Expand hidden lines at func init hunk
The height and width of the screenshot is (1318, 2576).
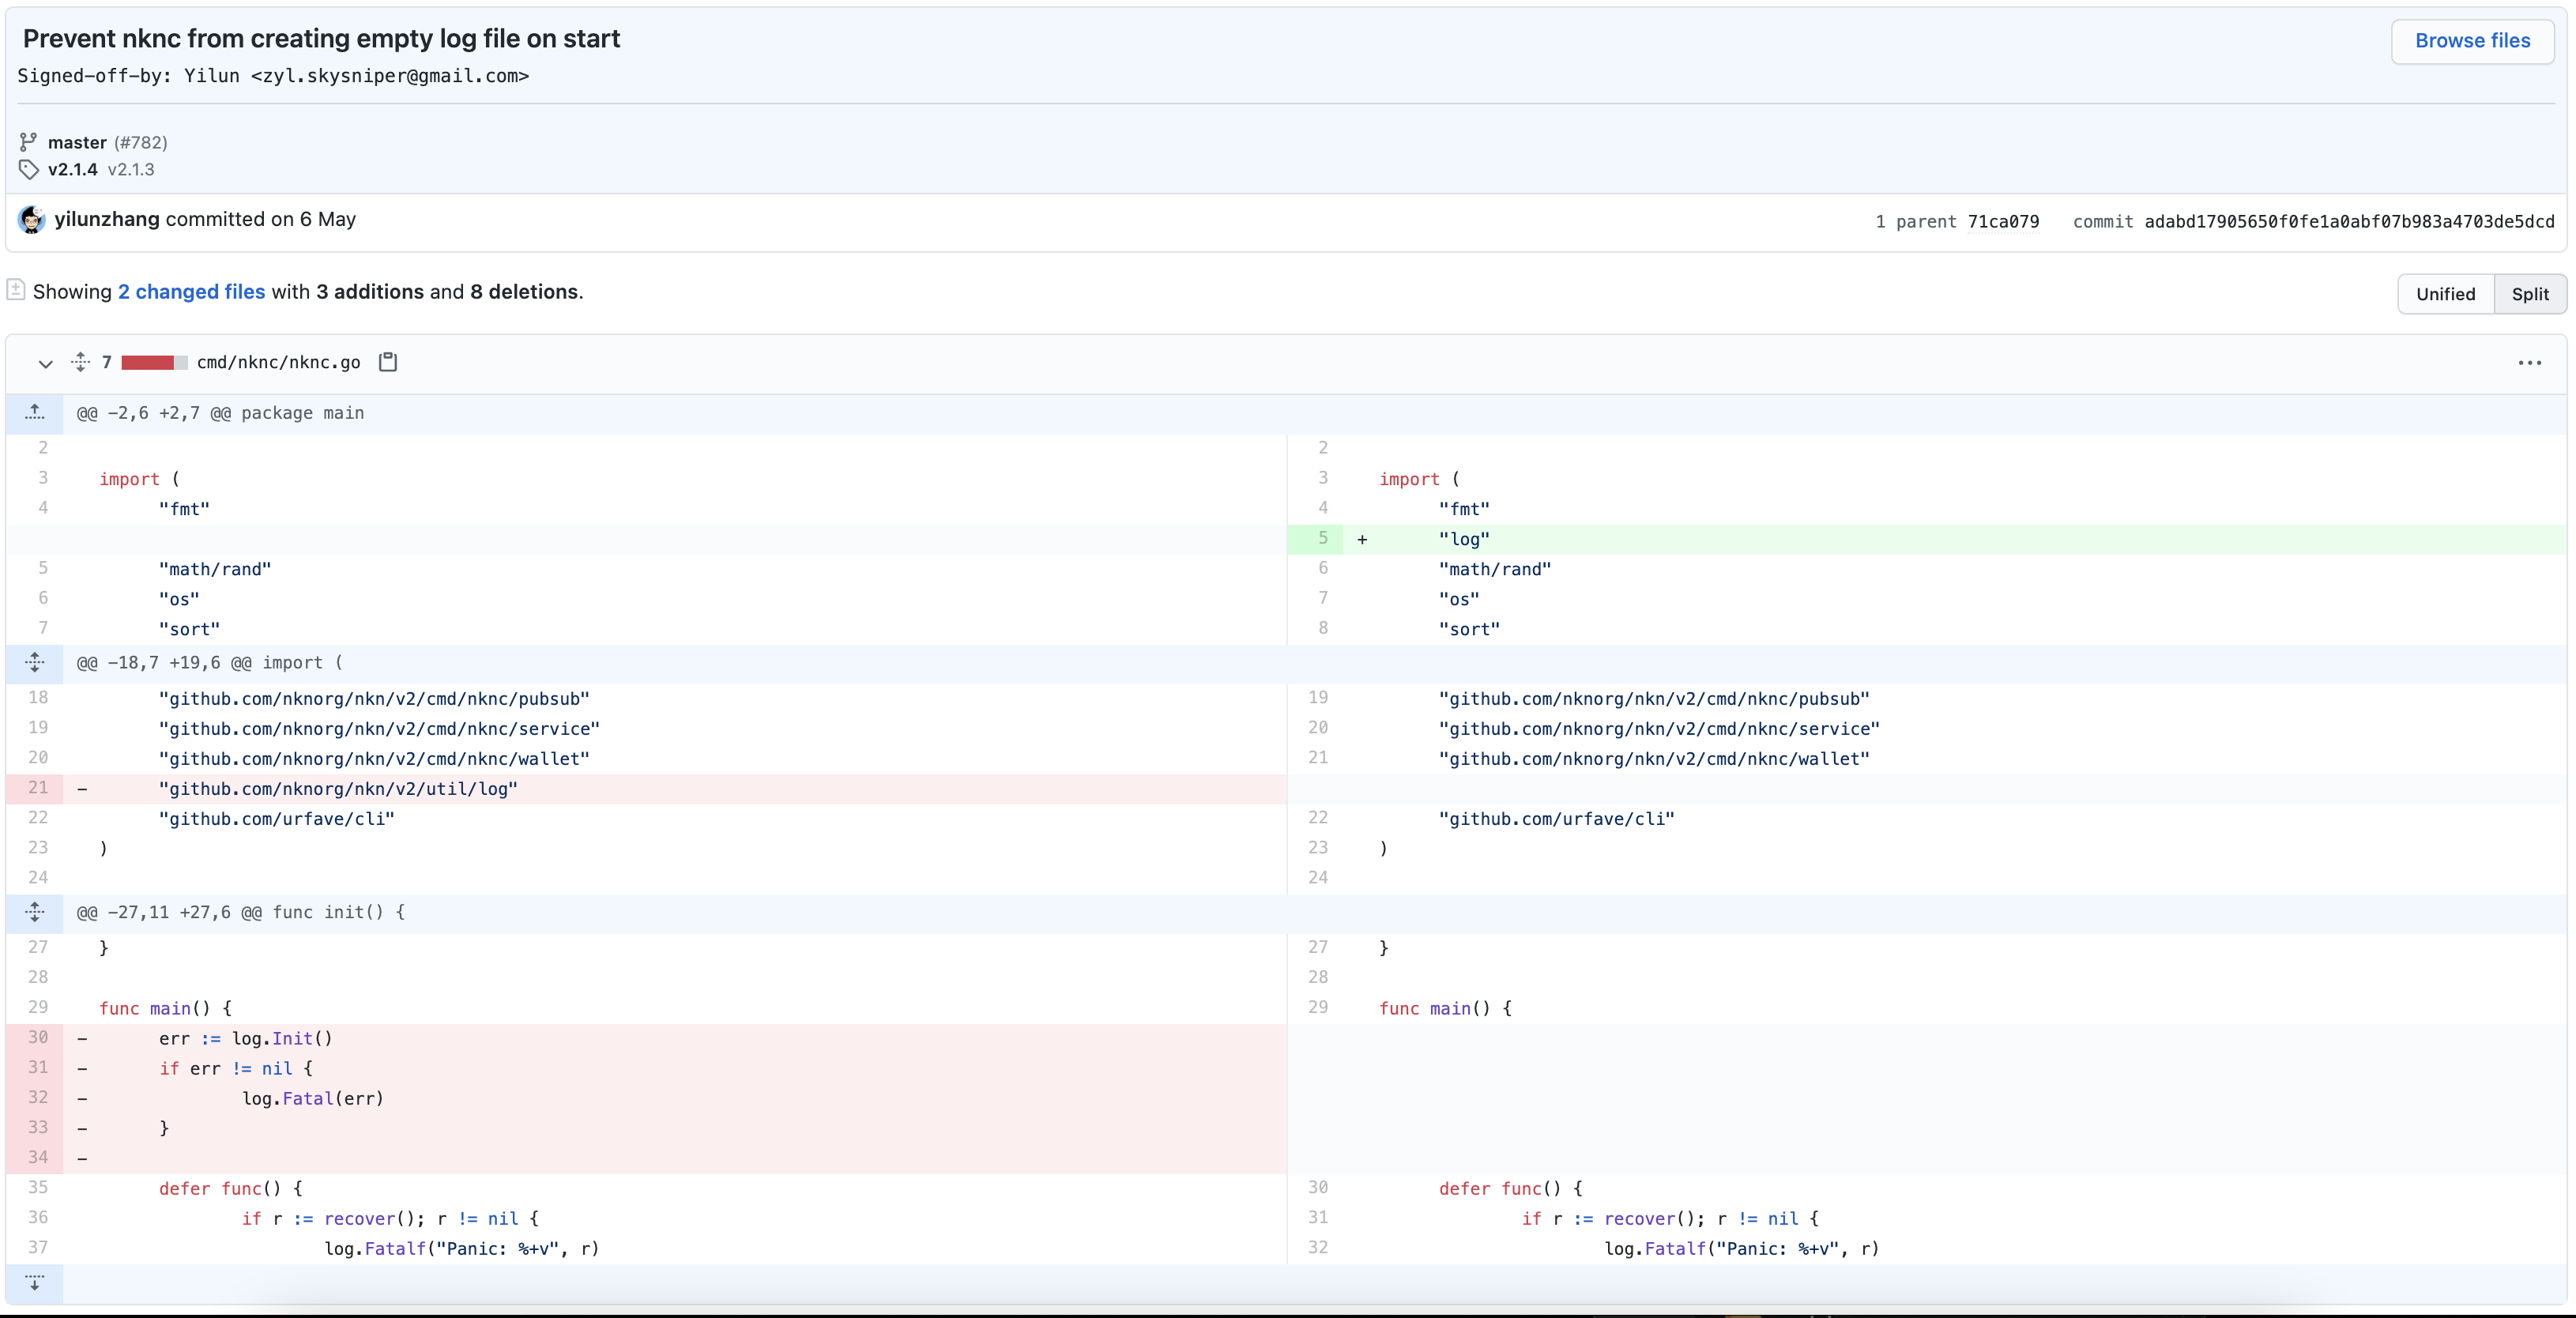35,912
